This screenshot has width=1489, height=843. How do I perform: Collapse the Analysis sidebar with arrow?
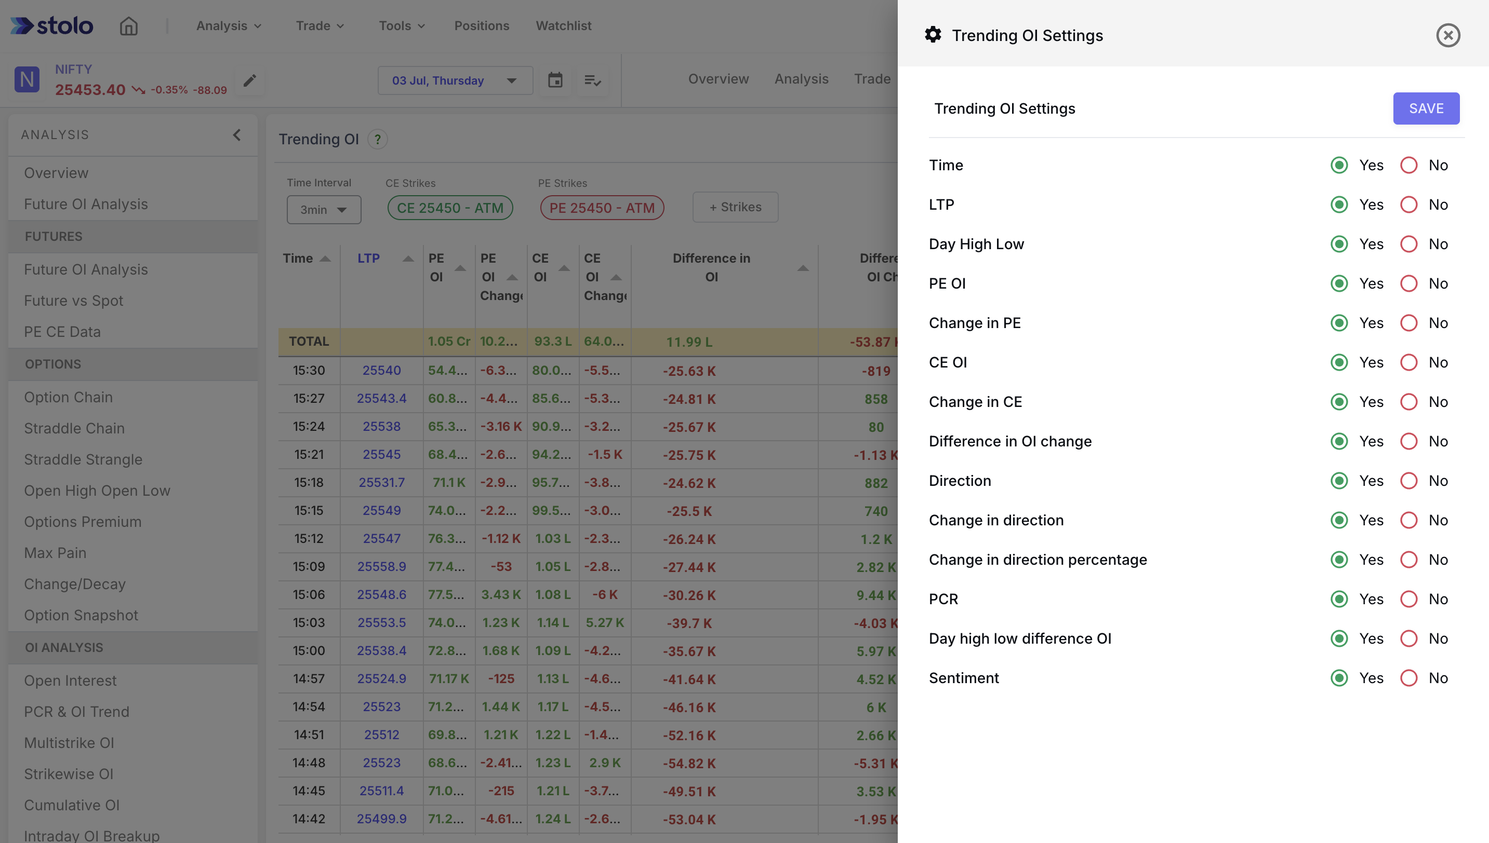[x=237, y=135]
